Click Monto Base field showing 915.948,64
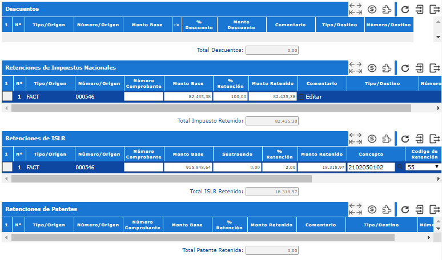 188,167
